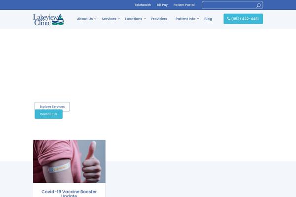Open the Patient Info menu
Image resolution: width=296 pixels, height=197 pixels.
[185, 19]
